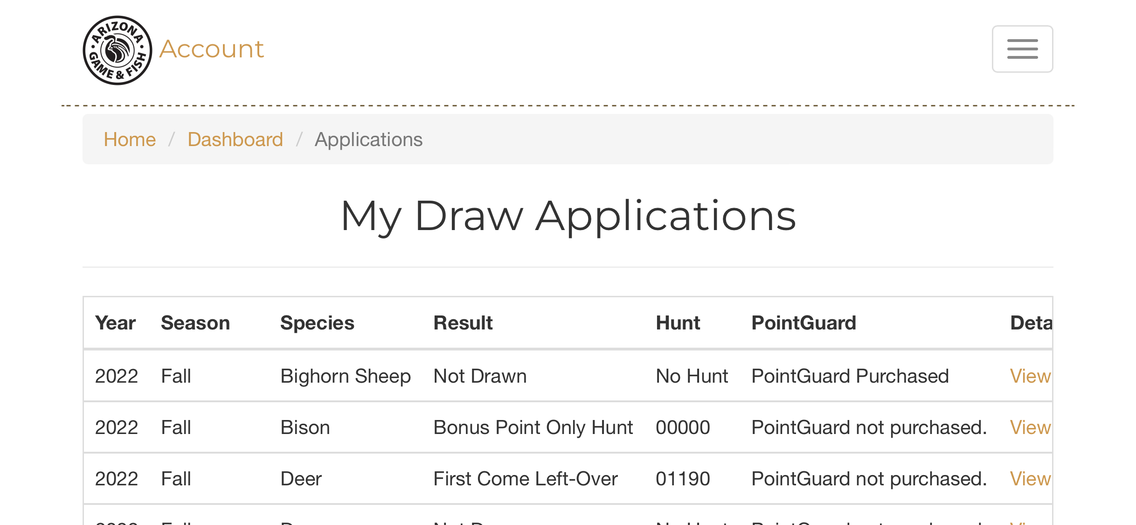The height and width of the screenshot is (525, 1136).
Task: Select hunt number 01190 cell
Action: [x=683, y=479]
